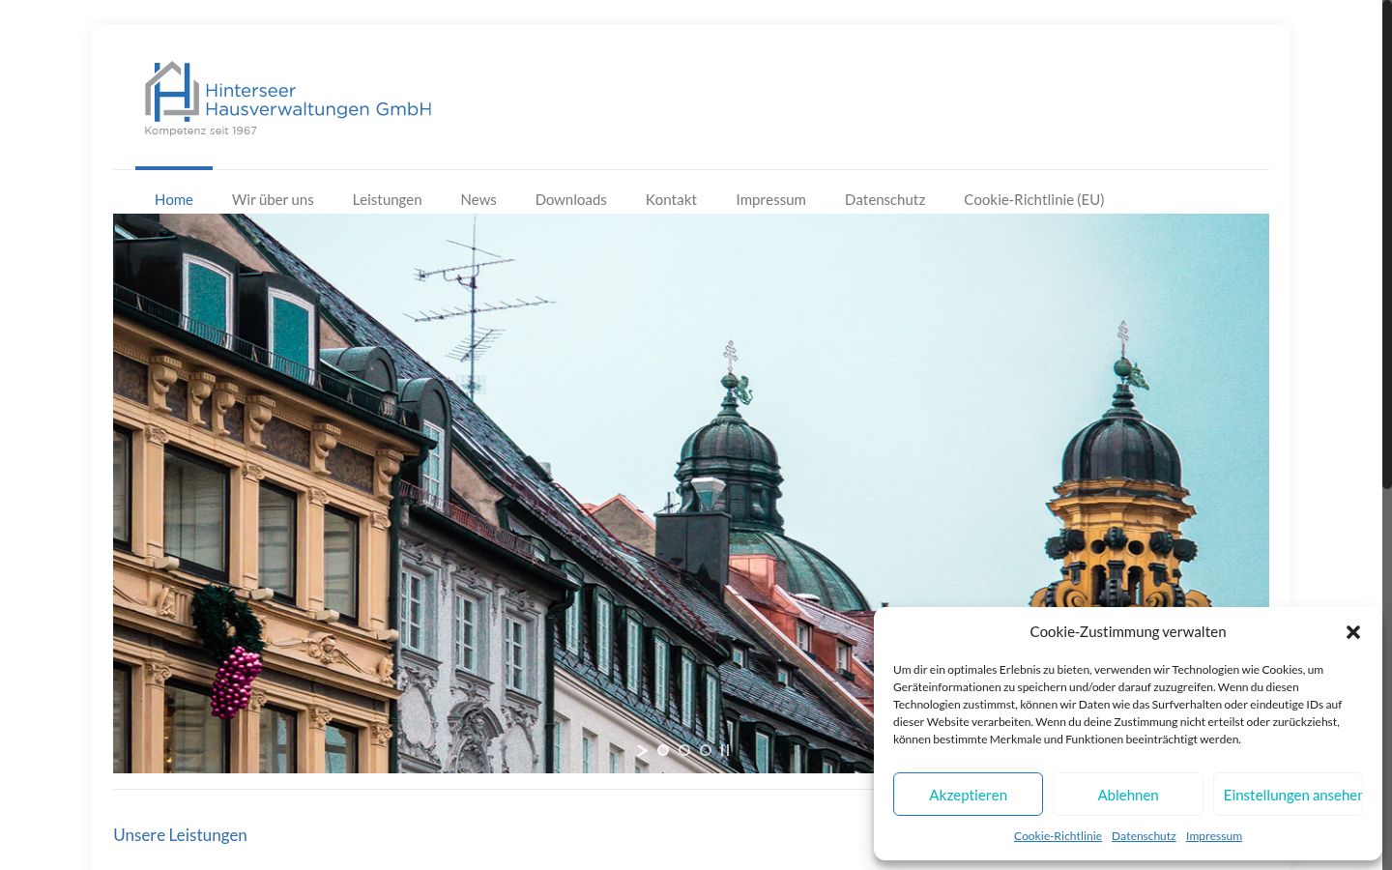Go to Wir über uns page
The height and width of the screenshot is (870, 1392).
pyautogui.click(x=273, y=199)
